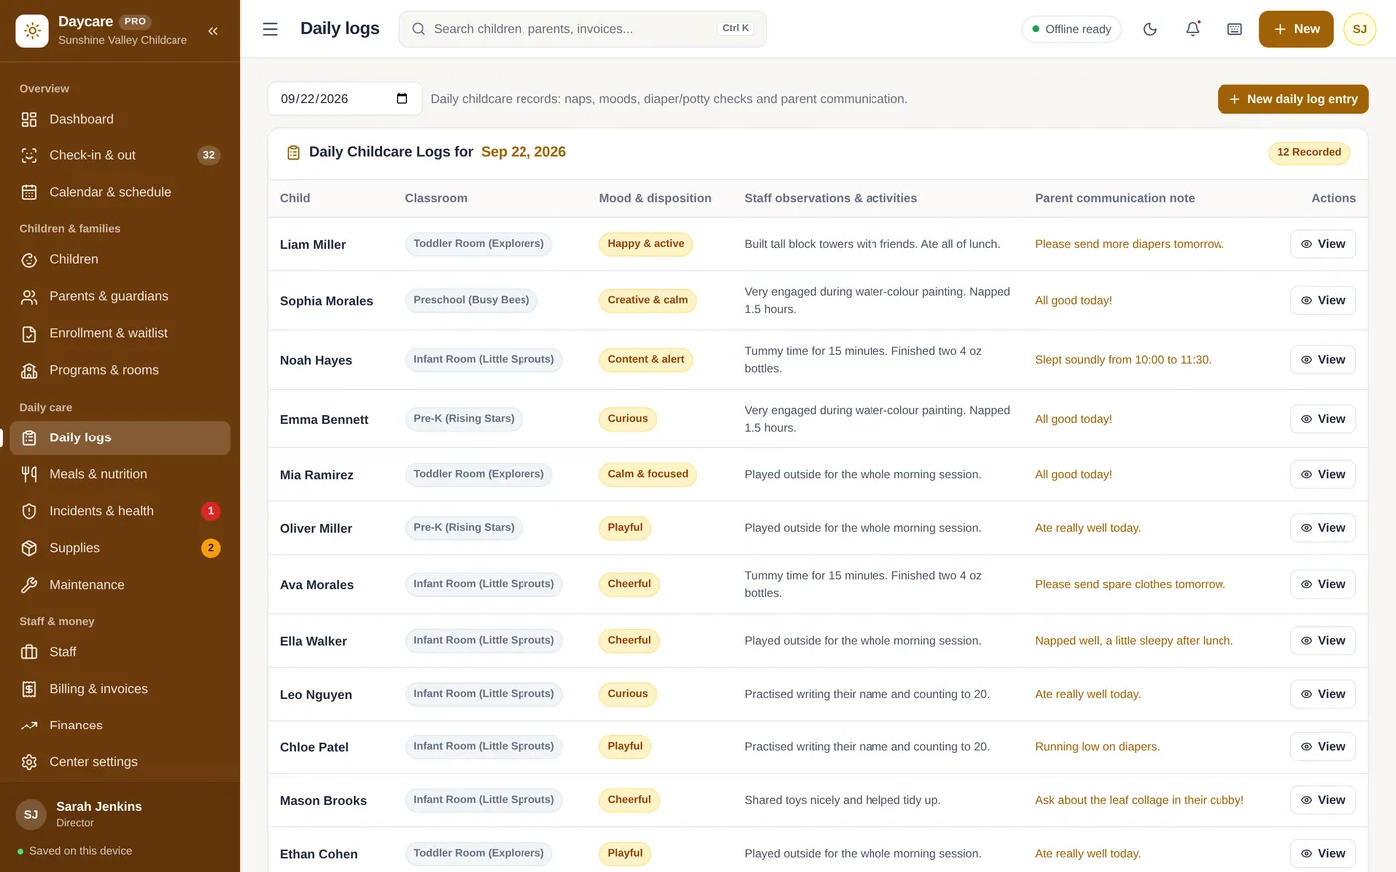
Task: Open Parents & guardians
Action: pos(120,296)
